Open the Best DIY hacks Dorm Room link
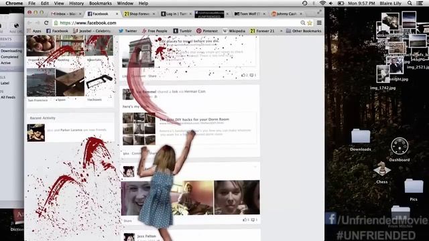This screenshot has height=241, width=429. point(194,119)
